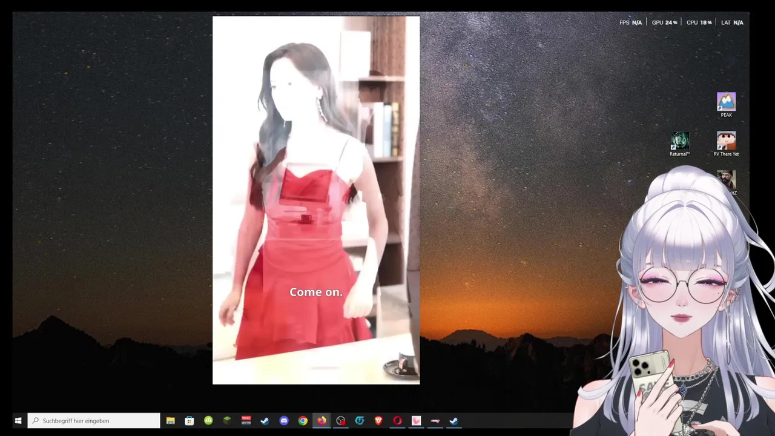Switch to Firefox in the taskbar

click(322, 420)
